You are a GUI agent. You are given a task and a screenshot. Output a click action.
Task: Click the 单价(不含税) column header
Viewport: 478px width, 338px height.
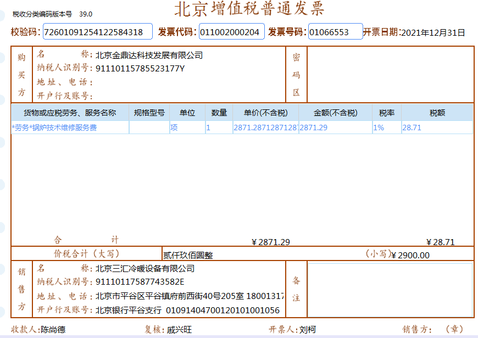tap(266, 113)
